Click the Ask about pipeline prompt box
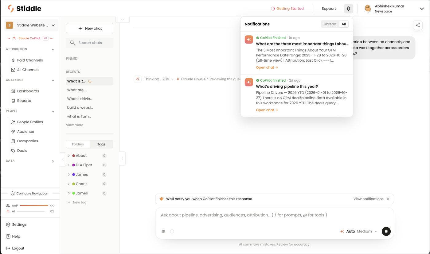This screenshot has height=254, width=430. pyautogui.click(x=275, y=215)
